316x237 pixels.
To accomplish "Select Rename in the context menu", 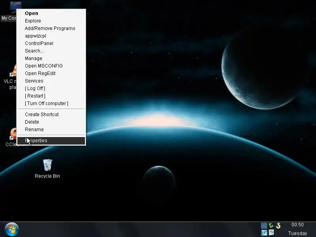I will 51,130.
